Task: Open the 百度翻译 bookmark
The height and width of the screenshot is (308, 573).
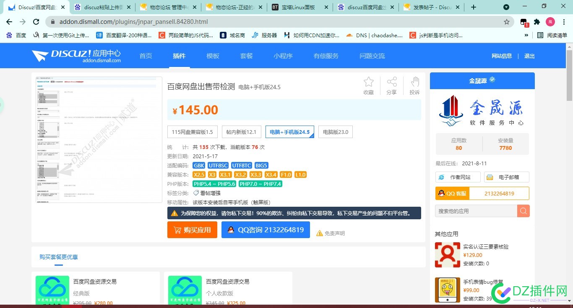Action: pyautogui.click(x=124, y=36)
